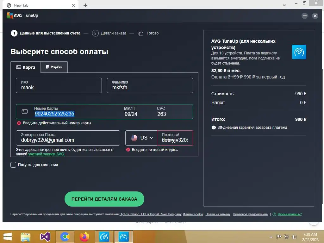Click the Итого: total label

click(218, 119)
